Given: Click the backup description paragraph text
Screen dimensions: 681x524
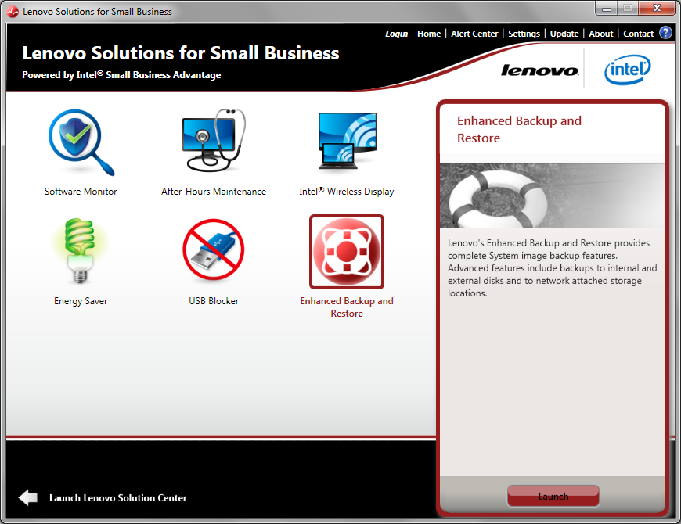Looking at the screenshot, I should pos(552,267).
